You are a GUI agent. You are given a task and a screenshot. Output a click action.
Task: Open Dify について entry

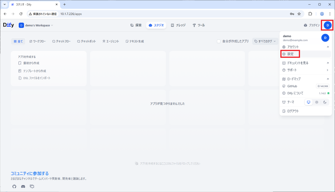coord(305,93)
